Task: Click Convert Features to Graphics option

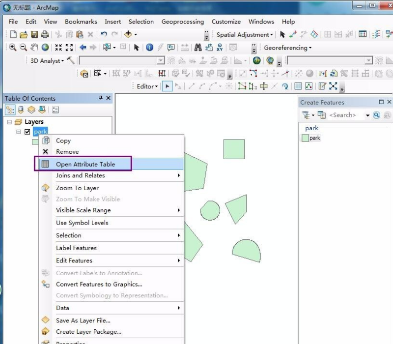Action: [x=111, y=284]
